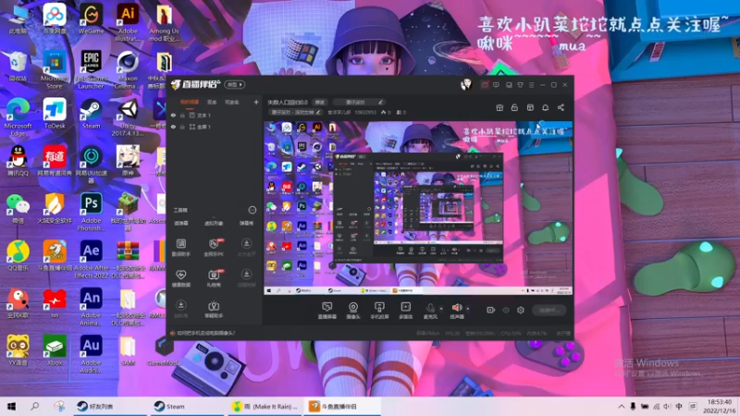Open the layout grid icon above preview

point(530,107)
